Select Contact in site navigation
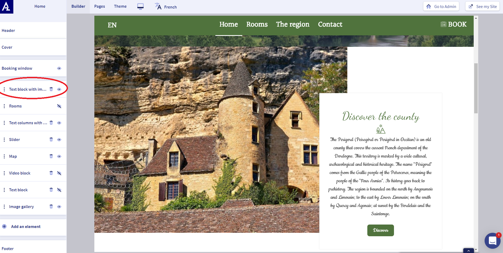This screenshot has height=253, width=503. (x=330, y=24)
